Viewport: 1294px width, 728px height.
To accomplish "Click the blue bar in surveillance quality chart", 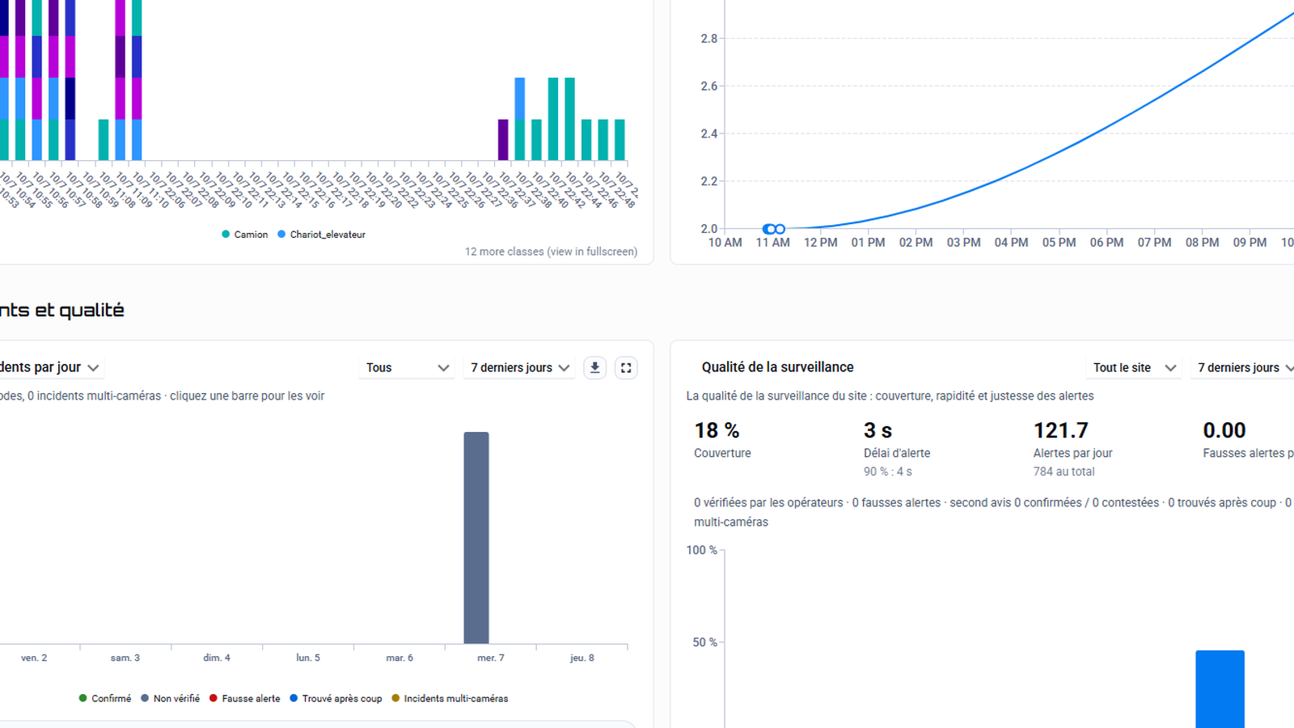I will coord(1220,689).
